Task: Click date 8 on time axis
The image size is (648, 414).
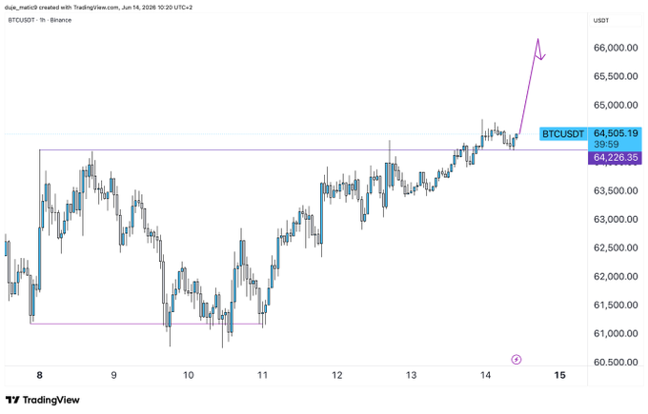Action: tap(40, 375)
